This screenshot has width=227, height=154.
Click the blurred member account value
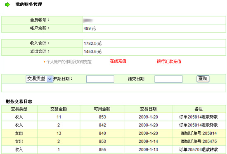88,21
